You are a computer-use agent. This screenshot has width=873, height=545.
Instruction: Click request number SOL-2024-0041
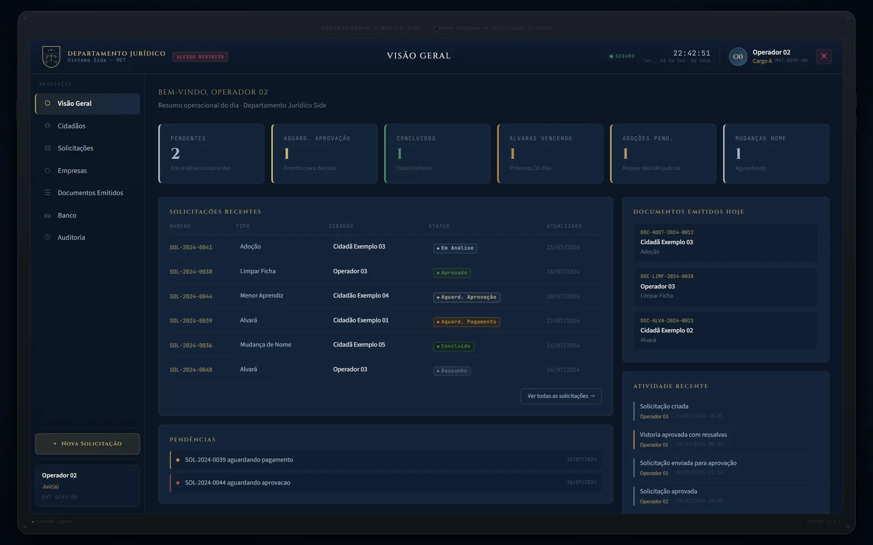pyautogui.click(x=191, y=247)
